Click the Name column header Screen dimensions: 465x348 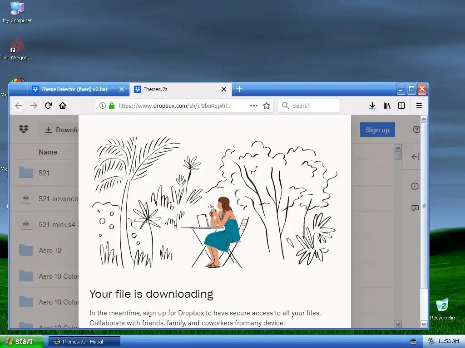tap(48, 152)
